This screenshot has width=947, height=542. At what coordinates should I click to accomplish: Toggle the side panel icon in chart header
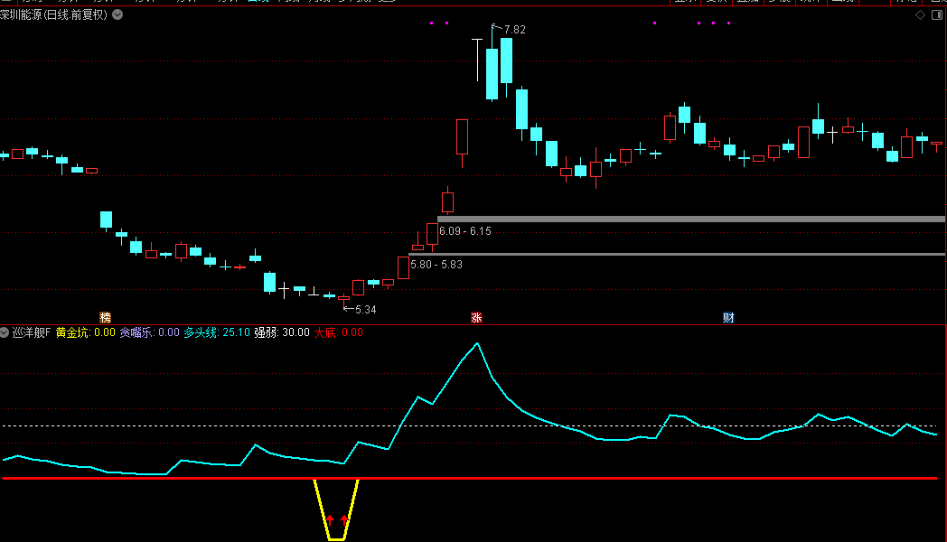[x=937, y=15]
